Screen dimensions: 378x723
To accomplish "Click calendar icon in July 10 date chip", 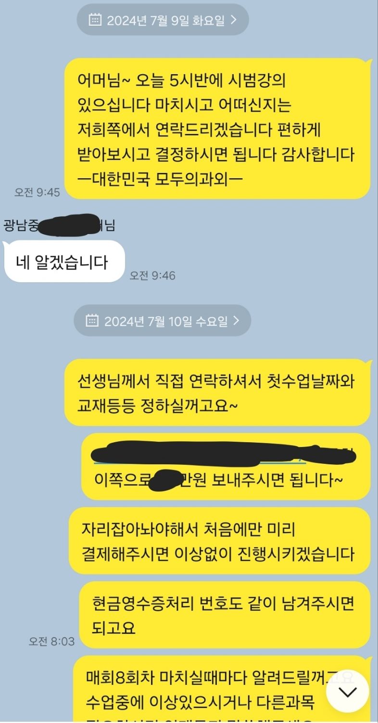I will (x=92, y=320).
